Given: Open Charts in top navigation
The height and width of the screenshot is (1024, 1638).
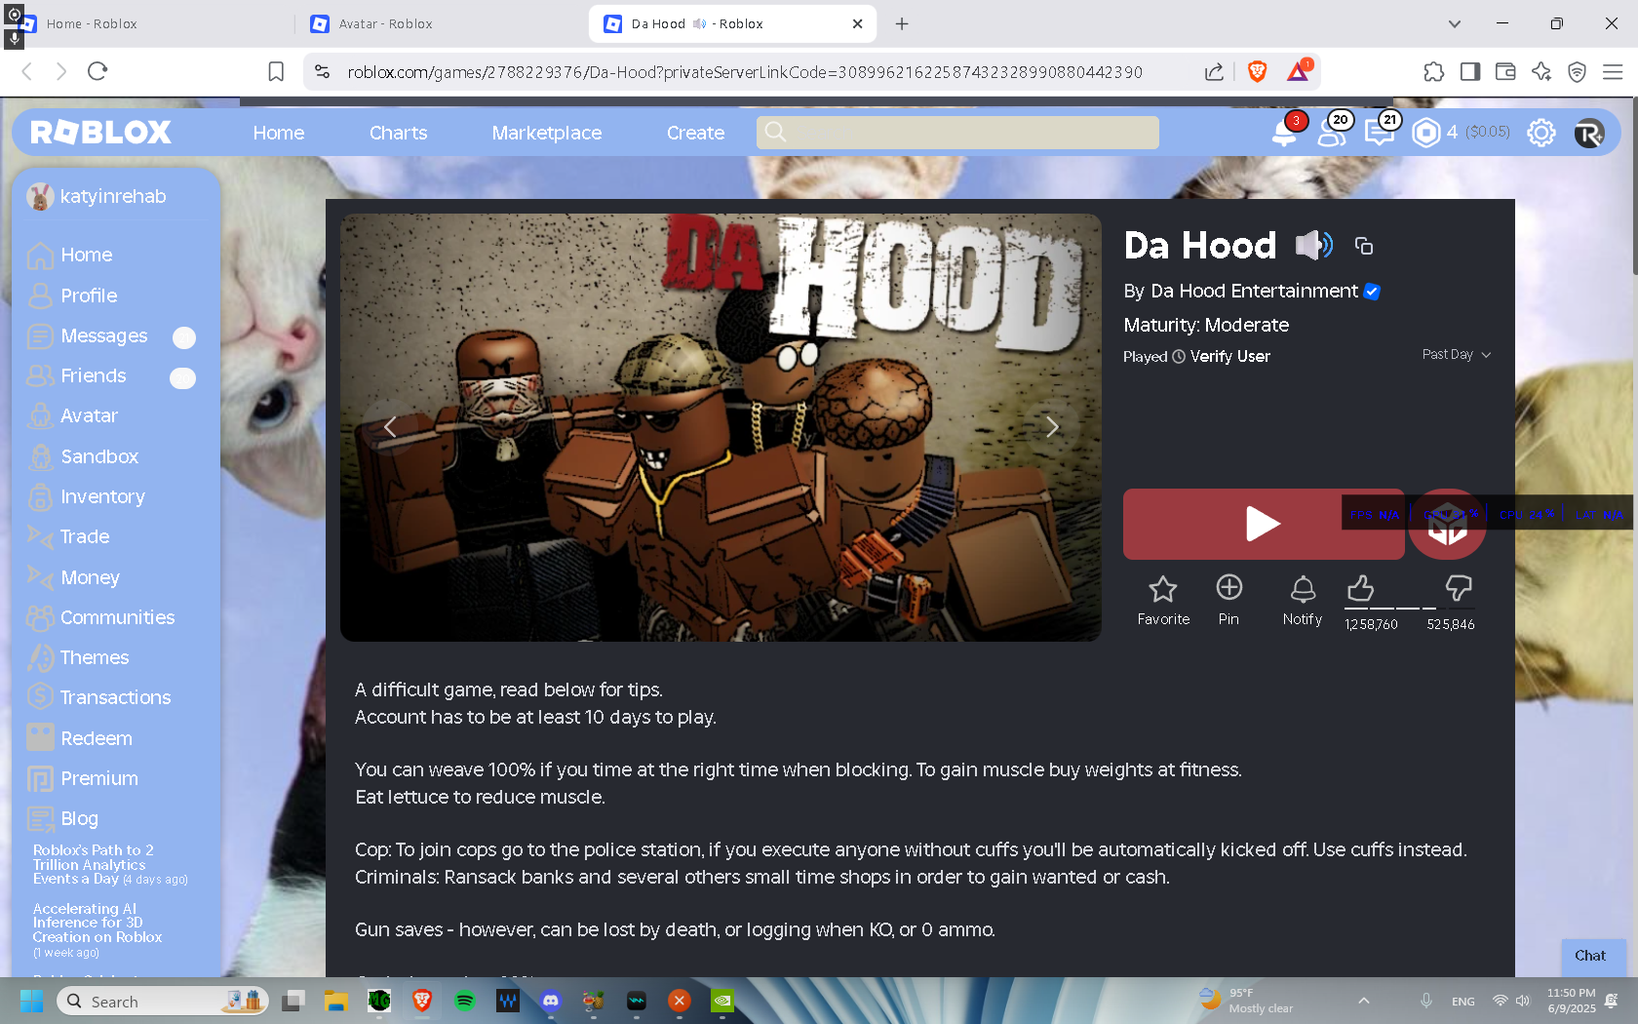Looking at the screenshot, I should (398, 133).
